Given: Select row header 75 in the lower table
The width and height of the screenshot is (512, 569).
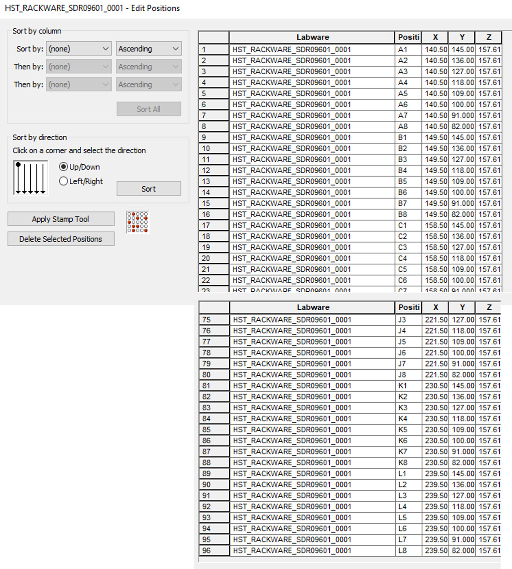Looking at the screenshot, I should click(x=214, y=320).
